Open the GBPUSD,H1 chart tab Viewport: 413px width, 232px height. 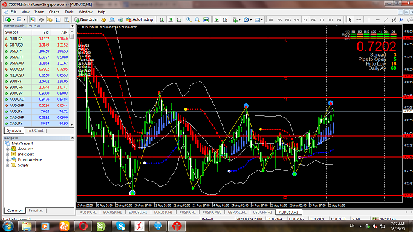[237, 212]
